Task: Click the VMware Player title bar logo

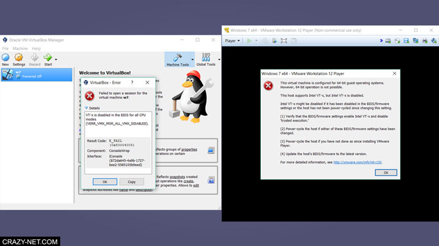Action: coord(227,30)
